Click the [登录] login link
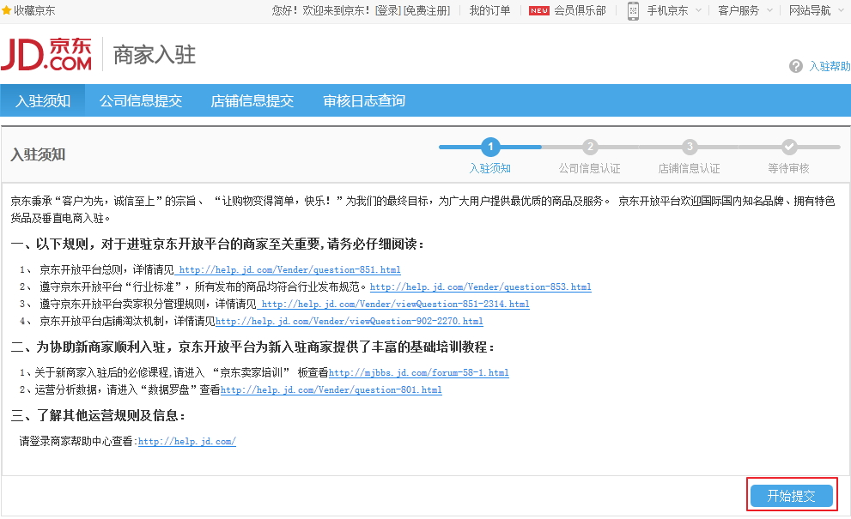 coord(388,10)
